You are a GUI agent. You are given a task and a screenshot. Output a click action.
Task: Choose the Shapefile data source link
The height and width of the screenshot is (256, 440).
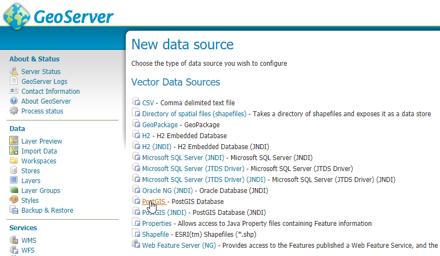tap(155, 235)
